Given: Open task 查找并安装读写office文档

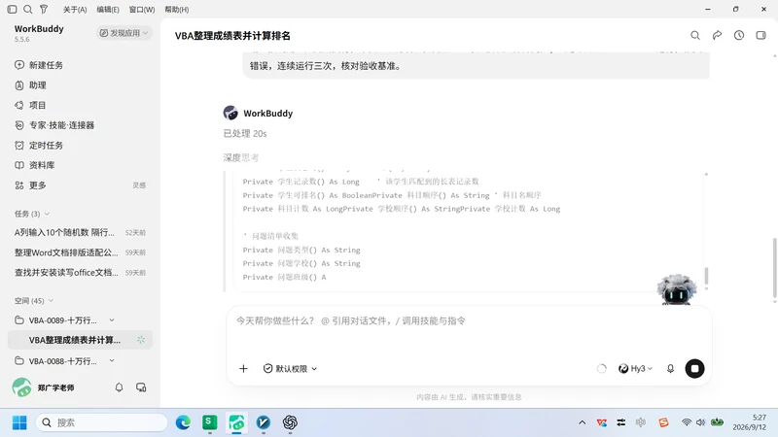Looking at the screenshot, I should click(x=80, y=273).
